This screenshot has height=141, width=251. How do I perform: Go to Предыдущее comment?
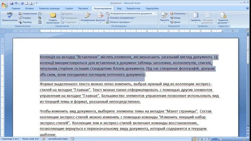[x=69, y=18]
